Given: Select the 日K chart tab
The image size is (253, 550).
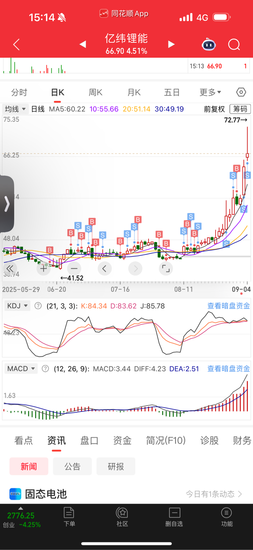Looking at the screenshot, I should 58,92.
